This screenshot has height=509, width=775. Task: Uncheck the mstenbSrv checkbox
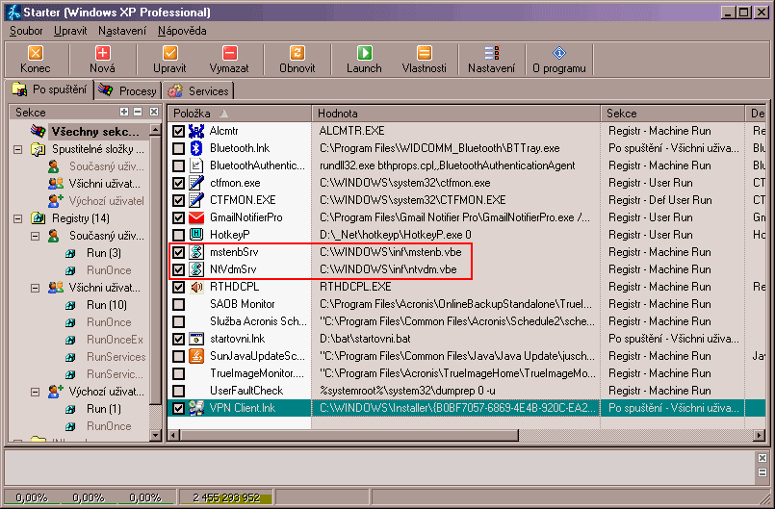(178, 252)
